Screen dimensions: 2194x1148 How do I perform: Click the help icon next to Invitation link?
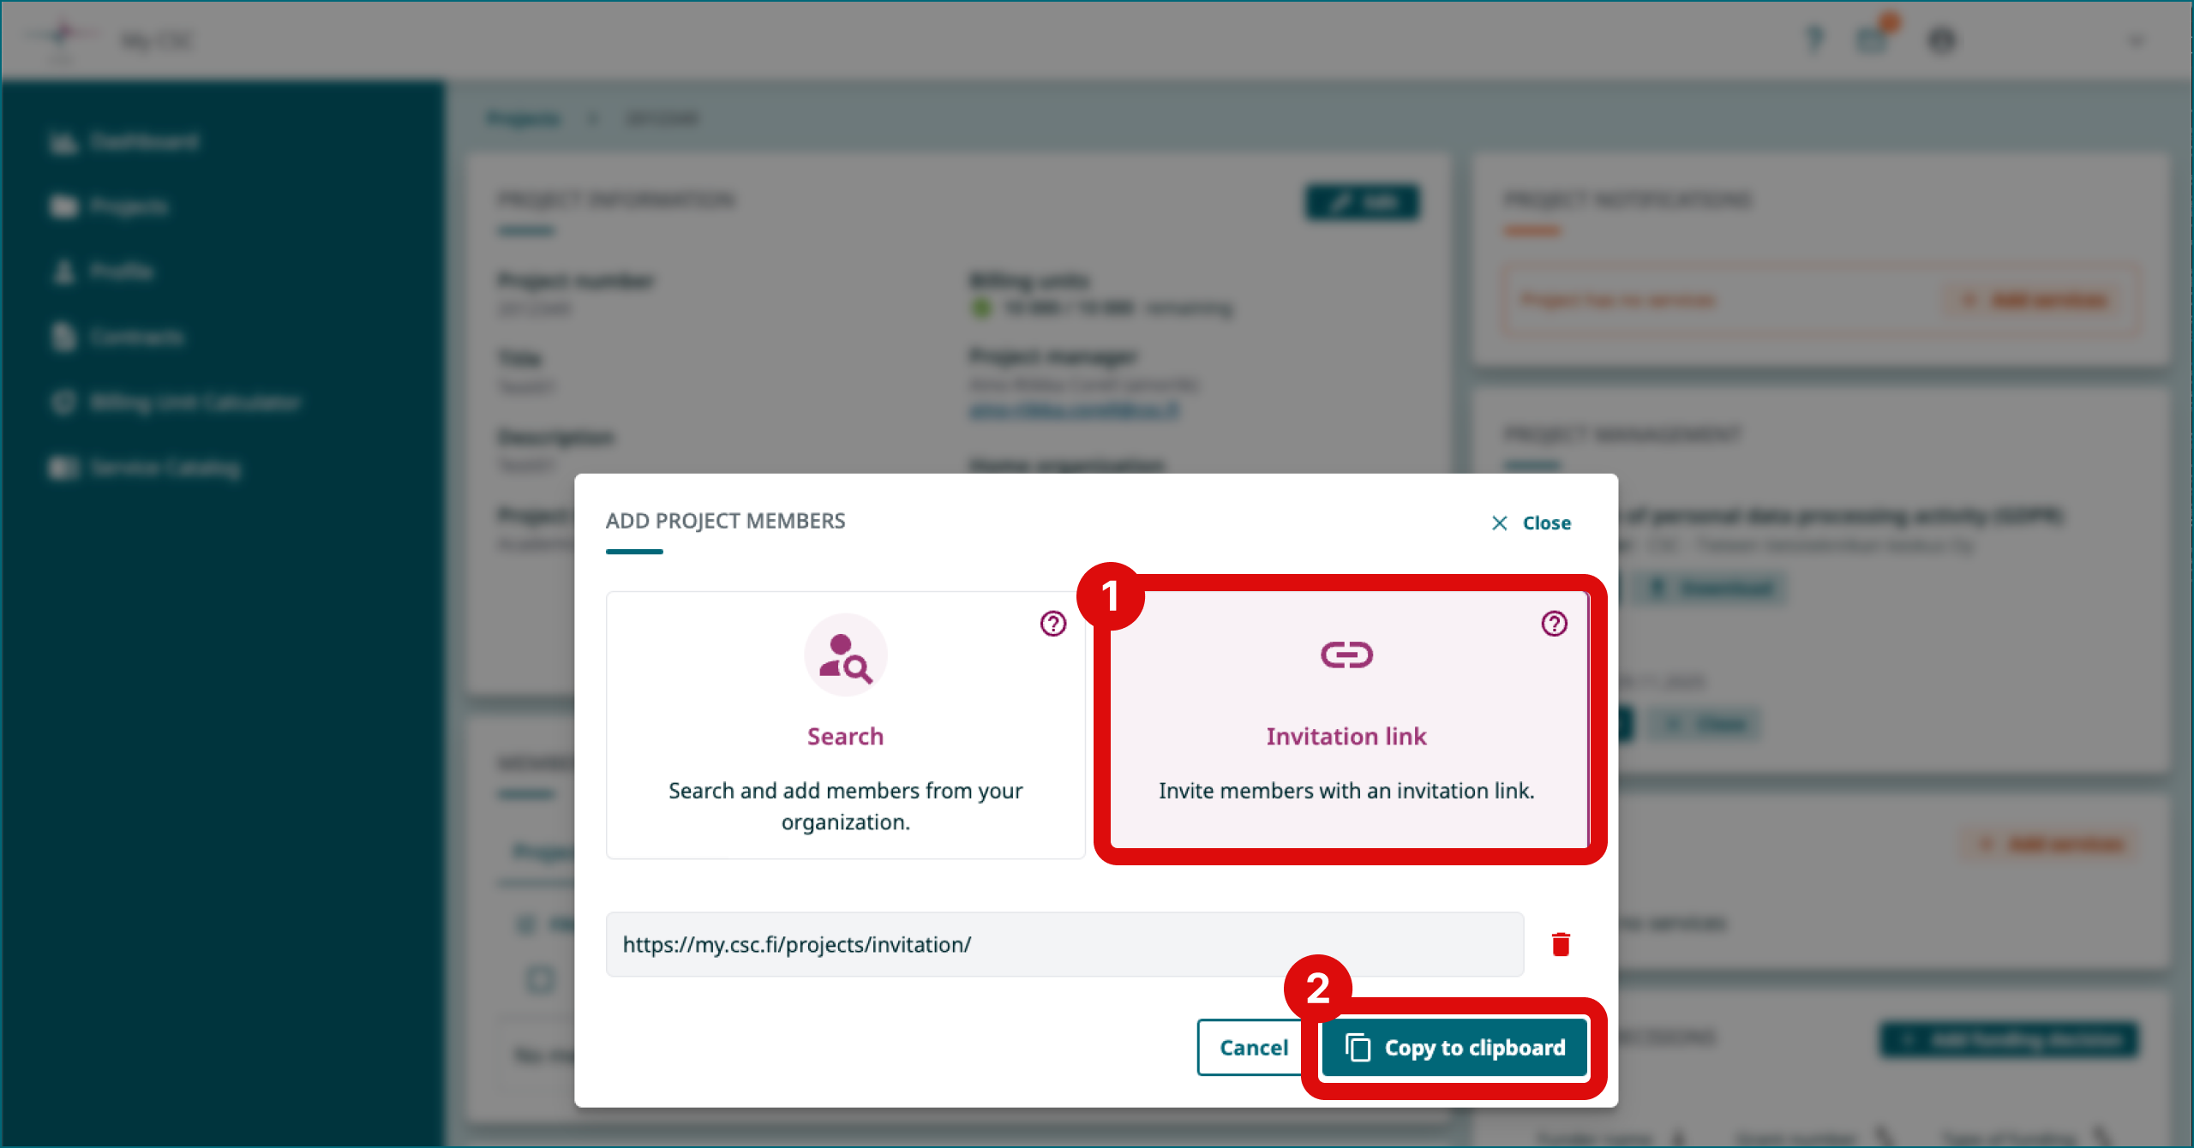(1554, 623)
